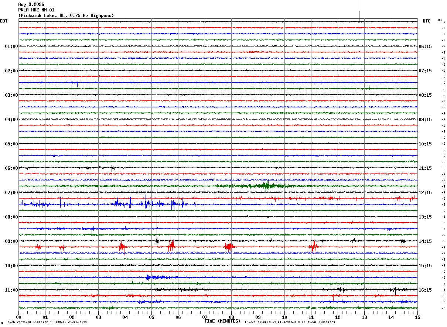Click the green seismic burst near minute 09
447x327 pixels.
tap(266, 186)
